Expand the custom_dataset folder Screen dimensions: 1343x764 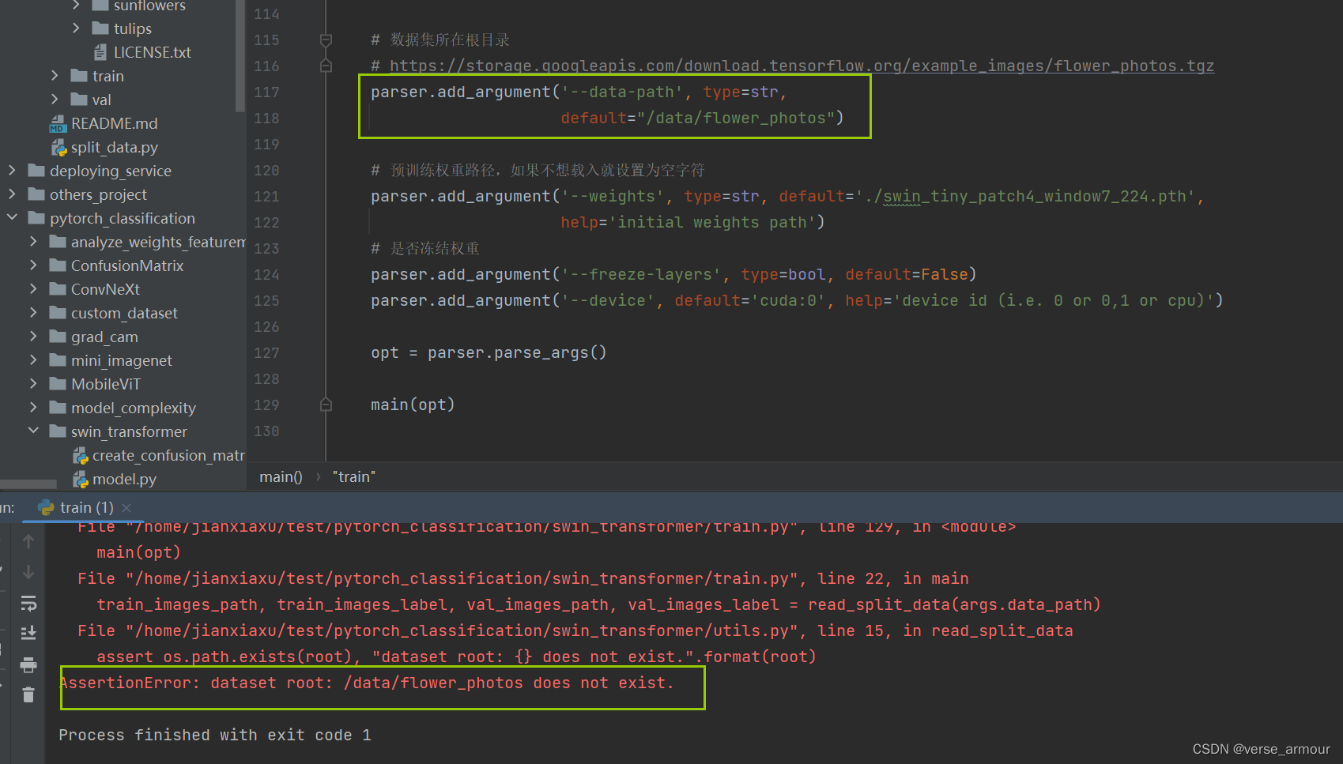click(x=33, y=312)
